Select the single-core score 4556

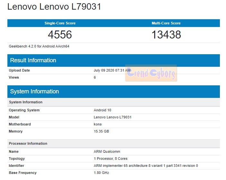(x=60, y=35)
